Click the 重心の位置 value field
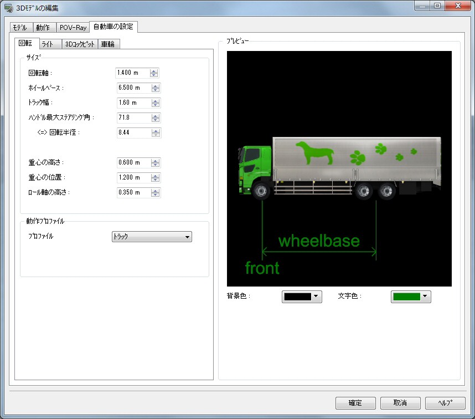Screen dimensions: 475x419 pos(134,177)
